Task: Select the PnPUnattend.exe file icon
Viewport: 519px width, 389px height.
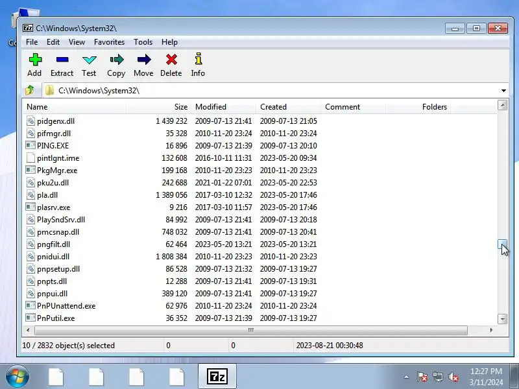Action: point(30,305)
